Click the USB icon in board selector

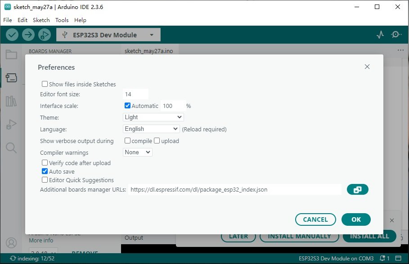click(65, 35)
